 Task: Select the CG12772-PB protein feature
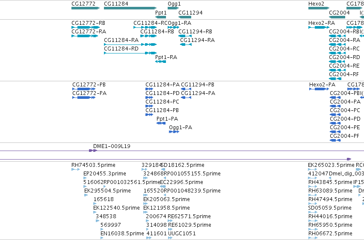pyautogui.click(x=84, y=89)
